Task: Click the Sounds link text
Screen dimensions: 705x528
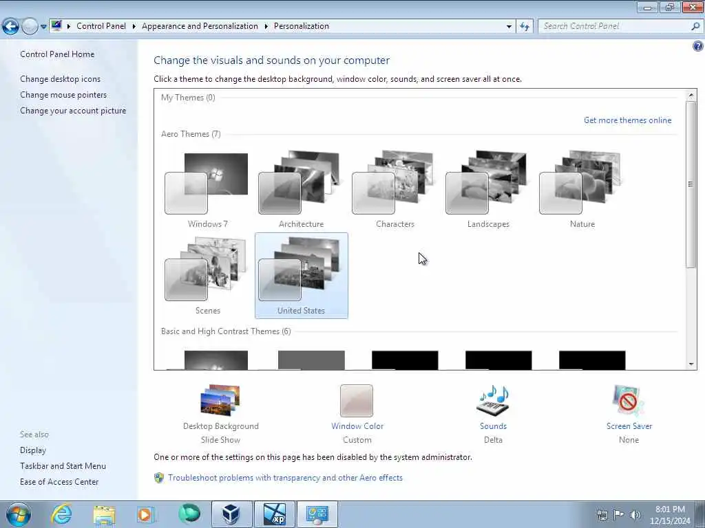Action: coord(493,426)
